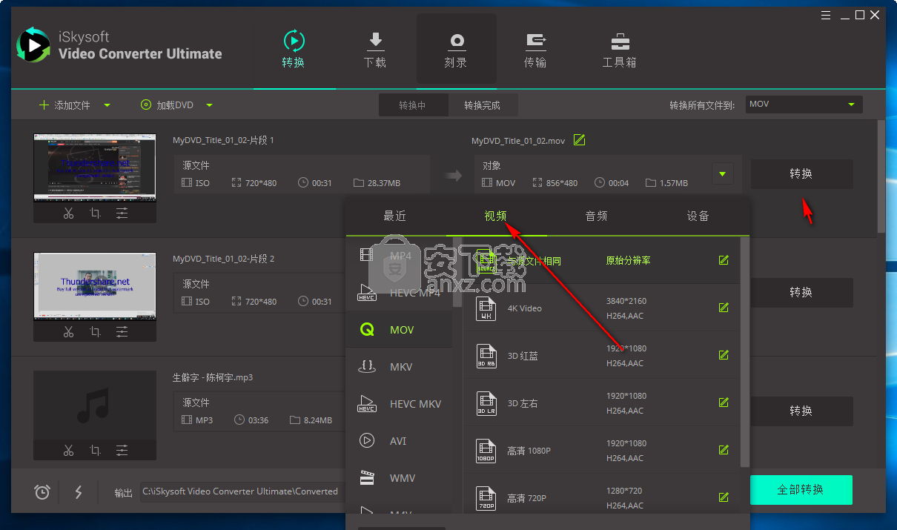This screenshot has width=897, height=530.
Task: Select the 片段 1 video thumbnail
Action: coord(95,168)
